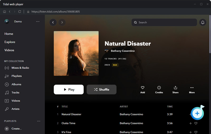Click the Albums disc icon
The width and height of the screenshot is (211, 134).
pos(7,84)
